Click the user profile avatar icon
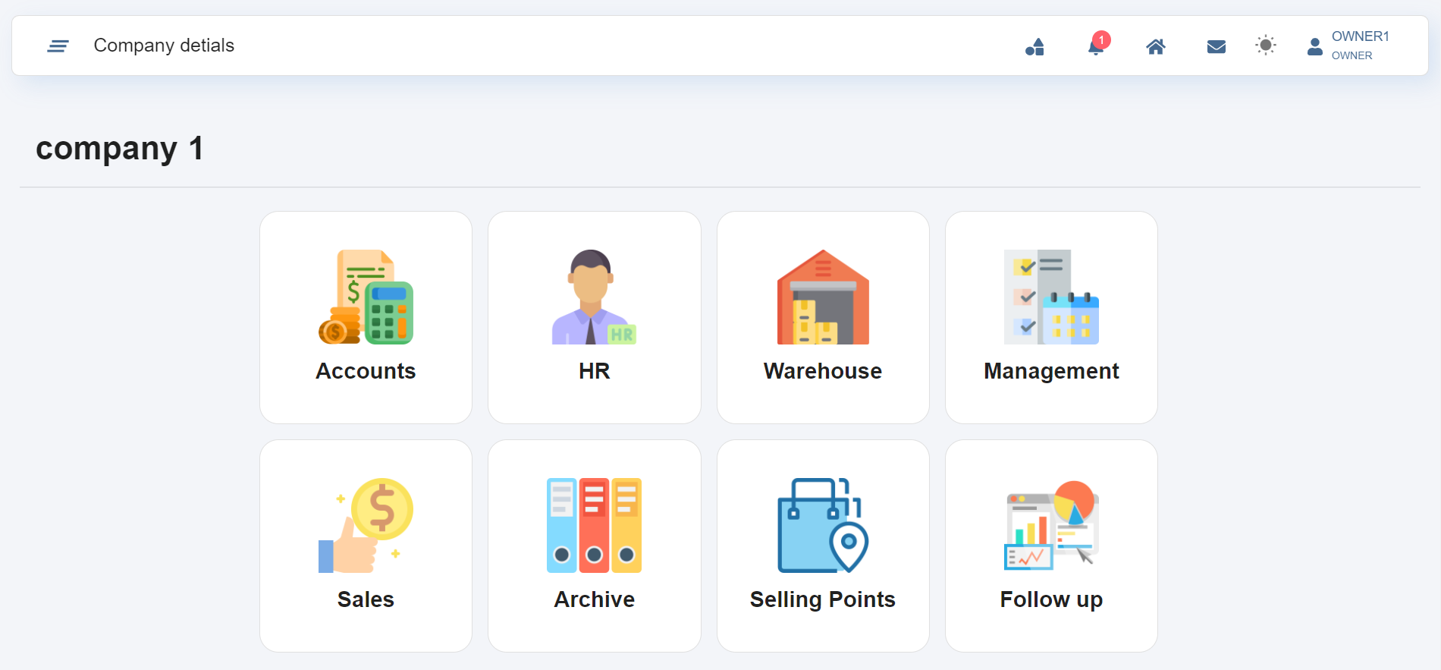1441x670 pixels. [1314, 47]
